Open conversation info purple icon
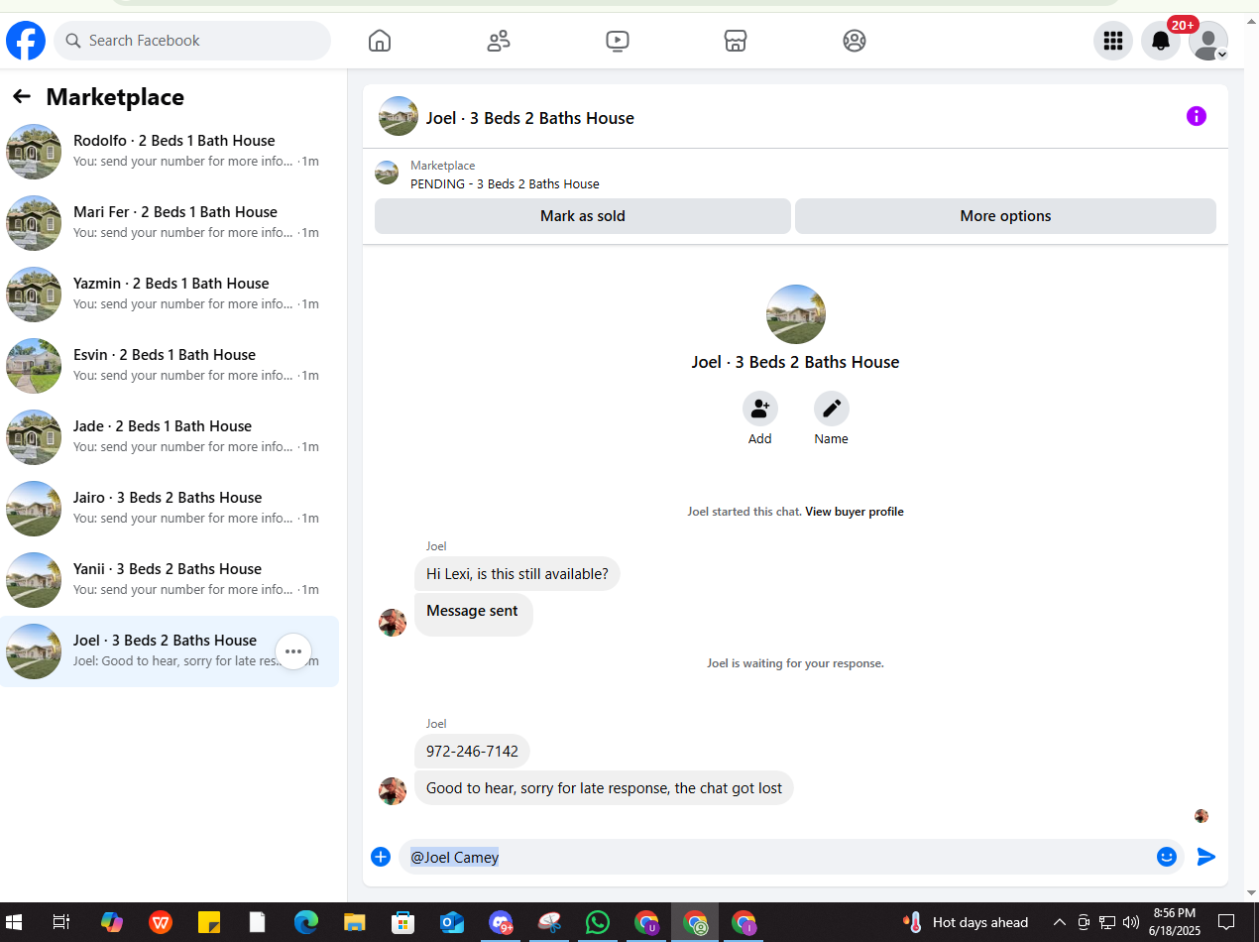This screenshot has height=942, width=1259. click(1197, 116)
